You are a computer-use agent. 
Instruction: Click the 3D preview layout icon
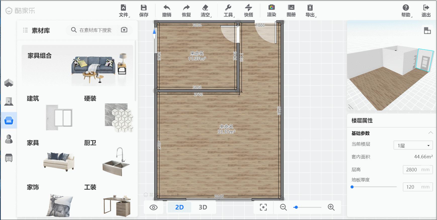(427, 31)
